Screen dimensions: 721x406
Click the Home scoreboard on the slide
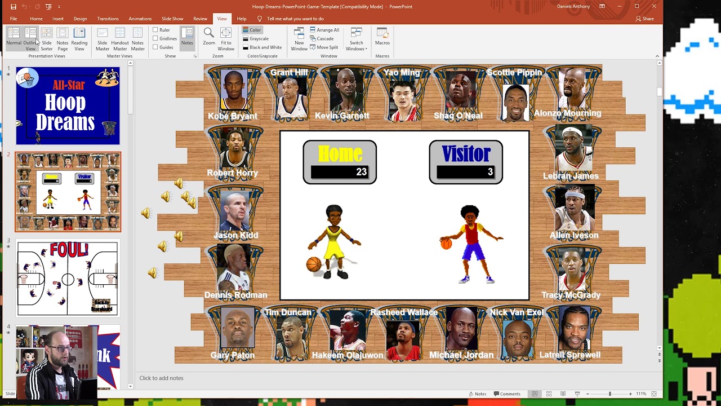[x=340, y=162]
